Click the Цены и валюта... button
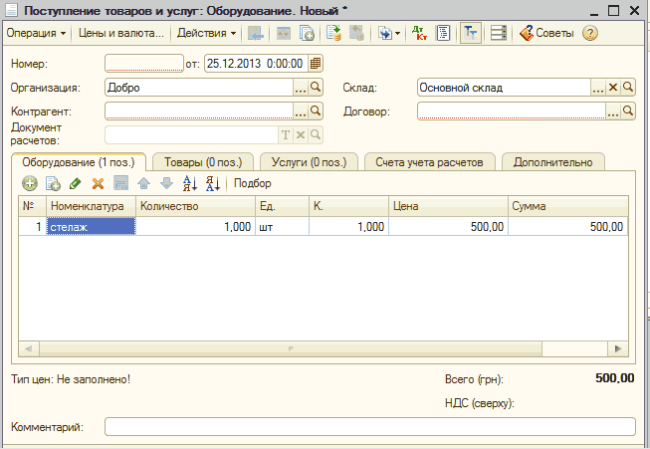 tap(120, 33)
